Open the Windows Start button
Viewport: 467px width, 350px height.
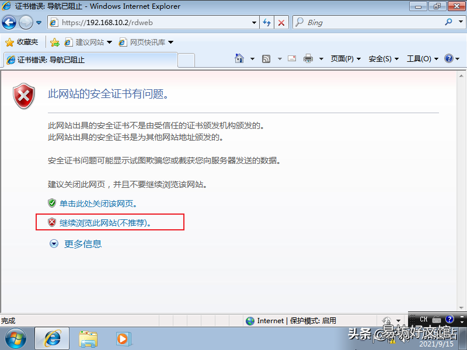(x=16, y=339)
